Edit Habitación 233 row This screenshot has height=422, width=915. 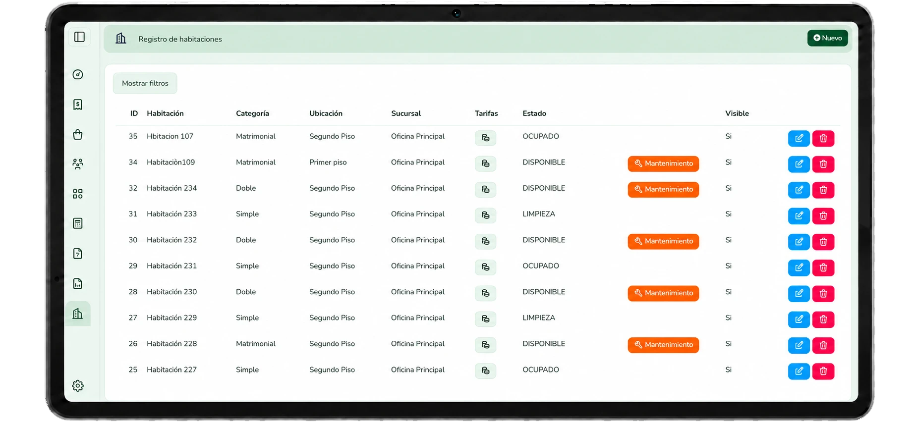(x=799, y=216)
